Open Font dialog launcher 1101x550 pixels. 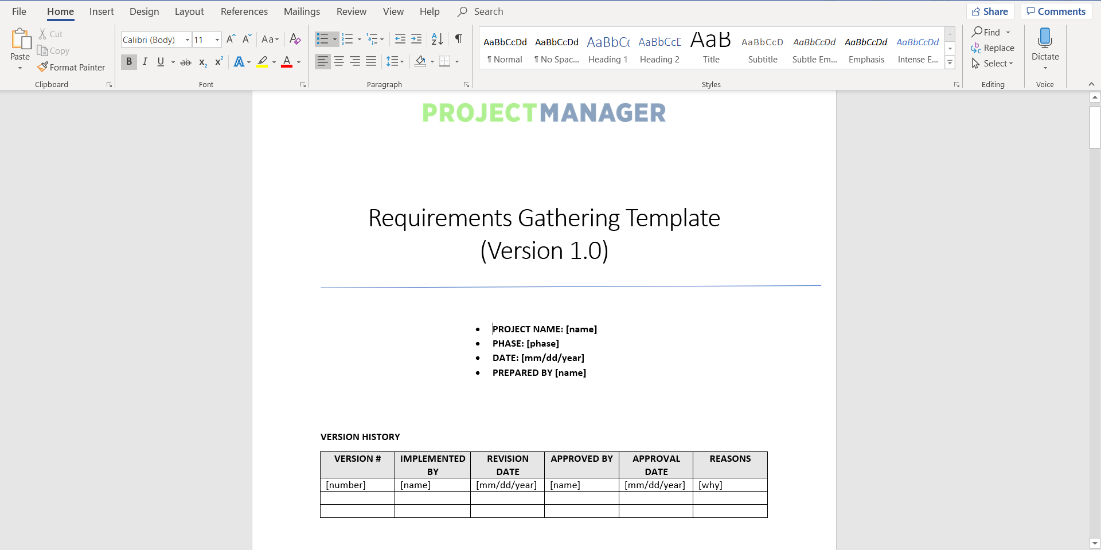303,84
